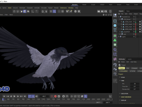Collapse the TIME section in Project attributes
The height and width of the screenshot is (107, 142).
(x=120, y=81)
